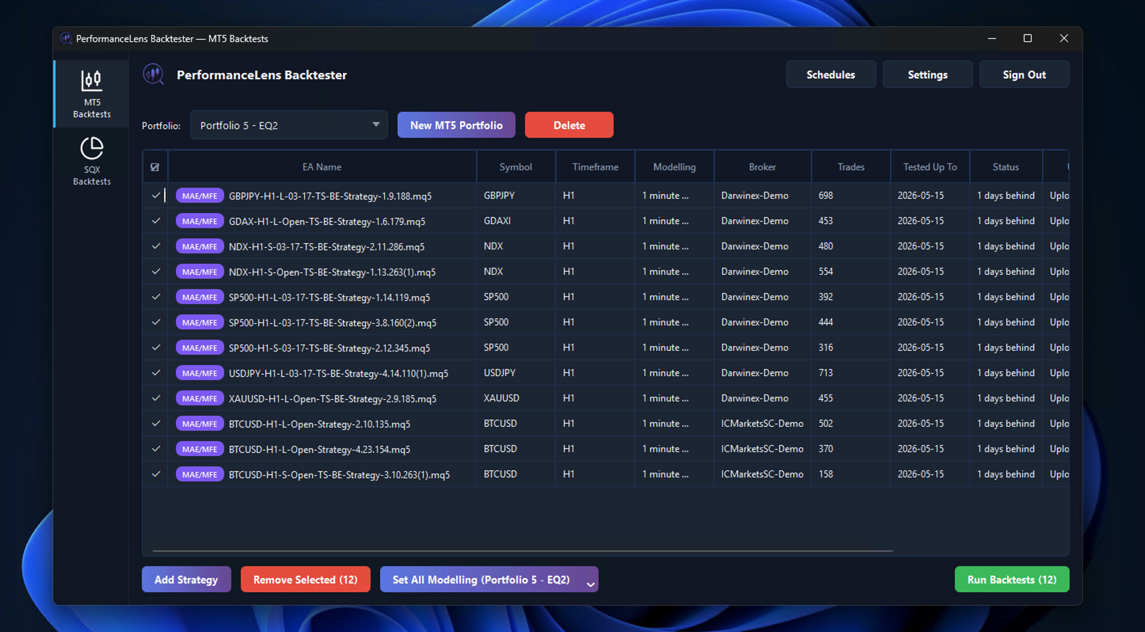Viewport: 1145px width, 632px height.
Task: Click Sign Out
Action: click(1024, 75)
